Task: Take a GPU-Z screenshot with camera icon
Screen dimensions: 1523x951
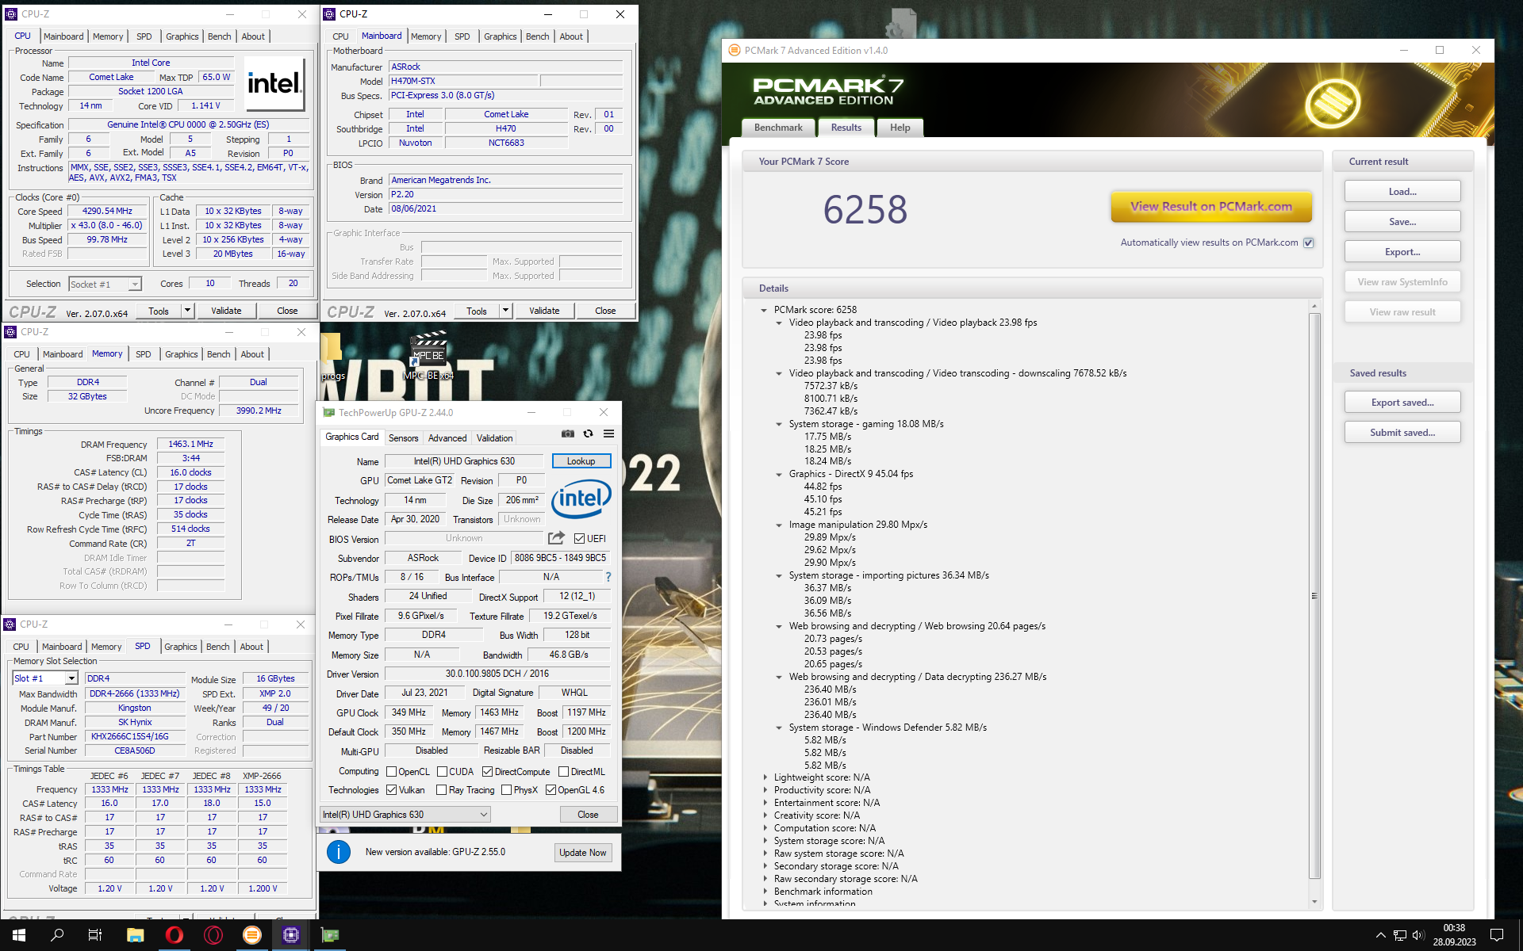Action: [568, 433]
